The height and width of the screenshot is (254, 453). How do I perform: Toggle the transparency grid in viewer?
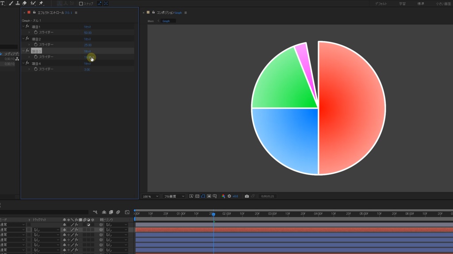click(x=197, y=196)
